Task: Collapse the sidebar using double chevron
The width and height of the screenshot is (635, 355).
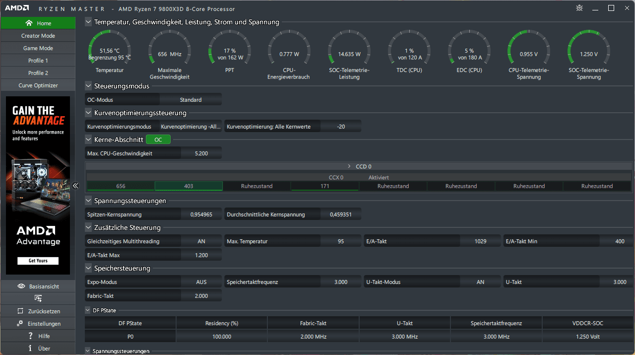Action: [x=75, y=186]
